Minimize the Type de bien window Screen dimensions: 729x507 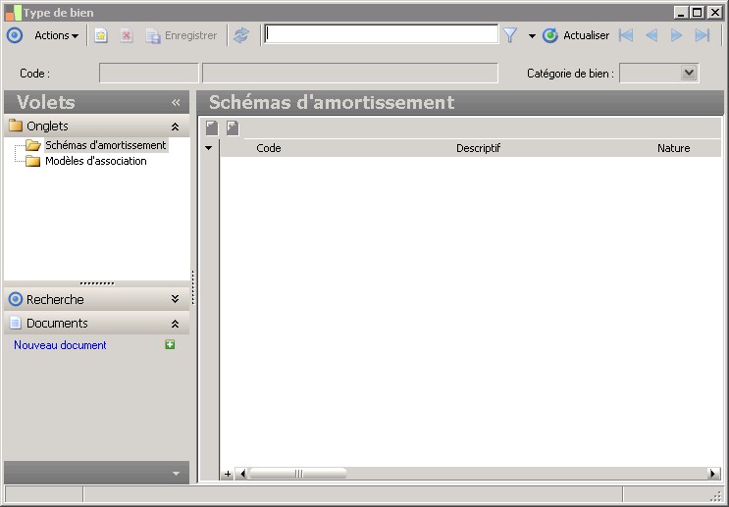coord(681,13)
